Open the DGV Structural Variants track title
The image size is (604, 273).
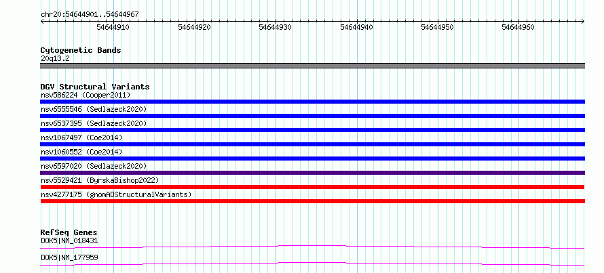(x=95, y=87)
